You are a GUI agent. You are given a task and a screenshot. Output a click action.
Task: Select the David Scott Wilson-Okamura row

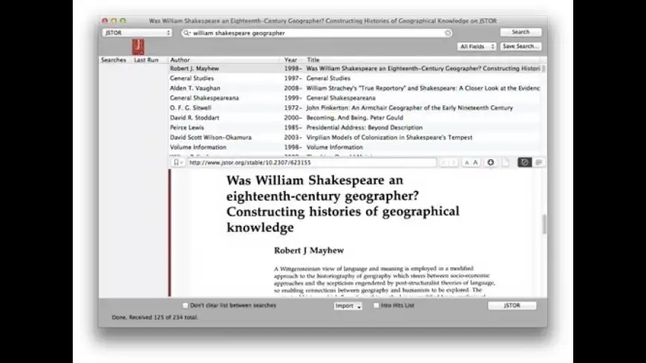[x=355, y=137]
